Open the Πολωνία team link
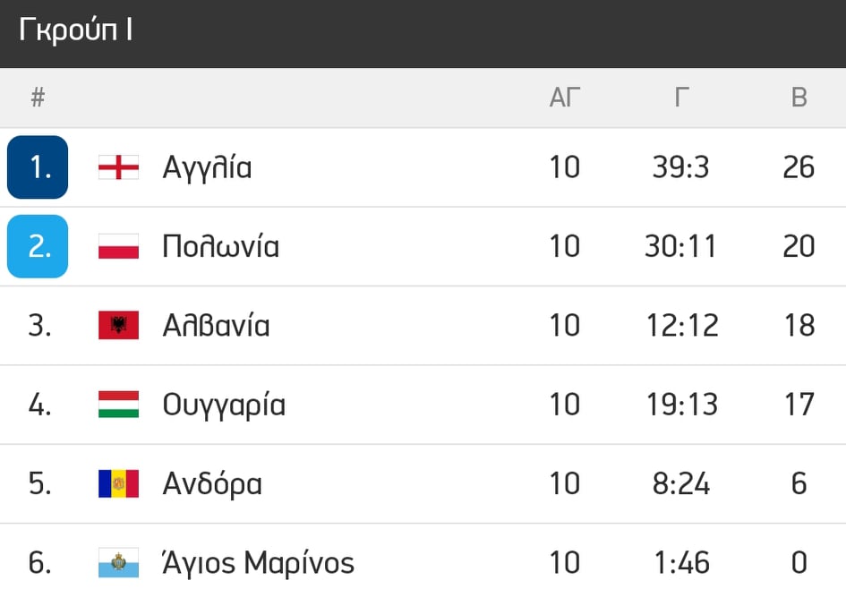This screenshot has height=589, width=846. tap(220, 246)
